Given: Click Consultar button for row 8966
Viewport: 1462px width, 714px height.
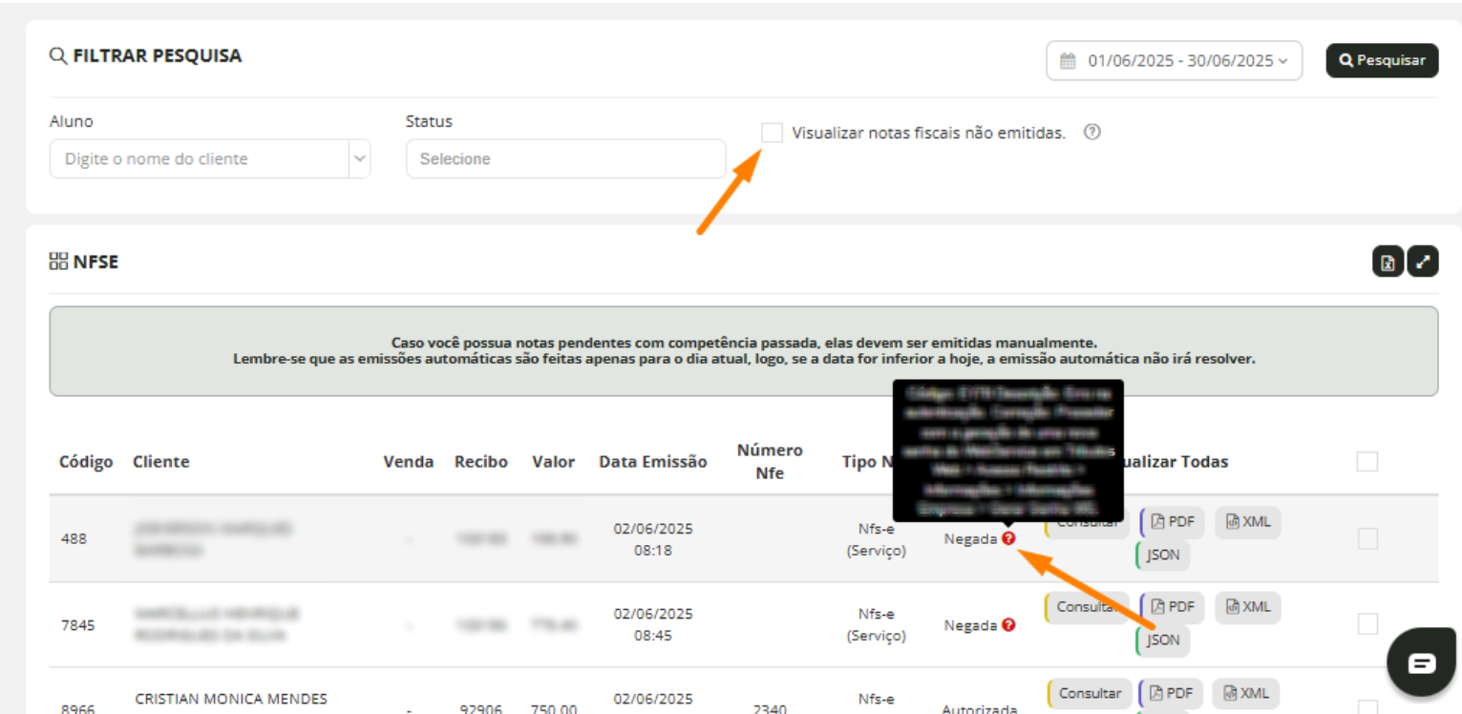Looking at the screenshot, I should pyautogui.click(x=1090, y=693).
